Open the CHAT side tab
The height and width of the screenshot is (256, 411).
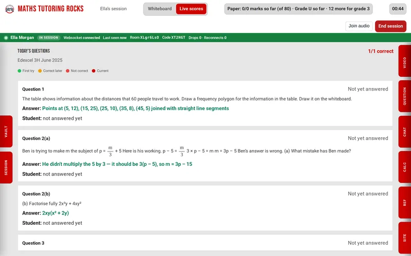pos(405,132)
